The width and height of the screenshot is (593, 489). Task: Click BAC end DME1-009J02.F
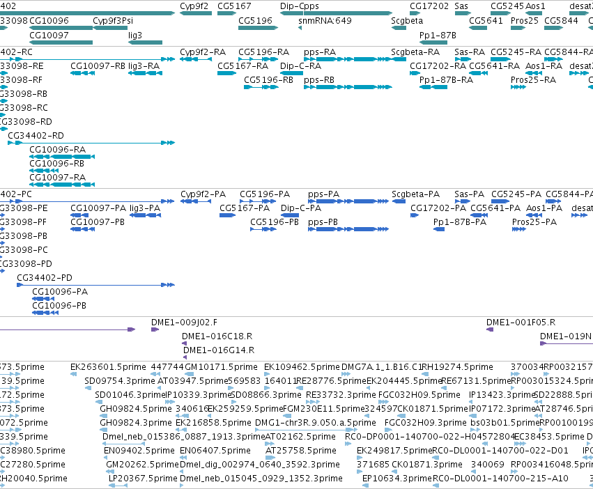[184, 323]
